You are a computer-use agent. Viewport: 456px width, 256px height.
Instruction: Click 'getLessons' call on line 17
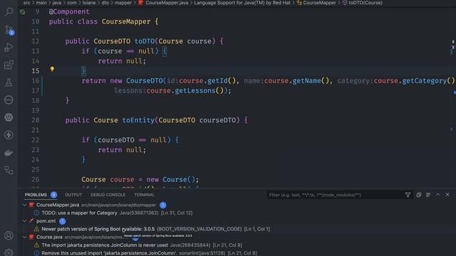(x=195, y=90)
